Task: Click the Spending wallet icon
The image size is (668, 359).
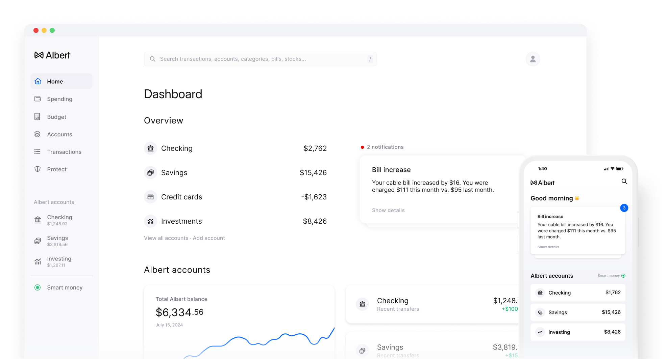Action: (38, 99)
